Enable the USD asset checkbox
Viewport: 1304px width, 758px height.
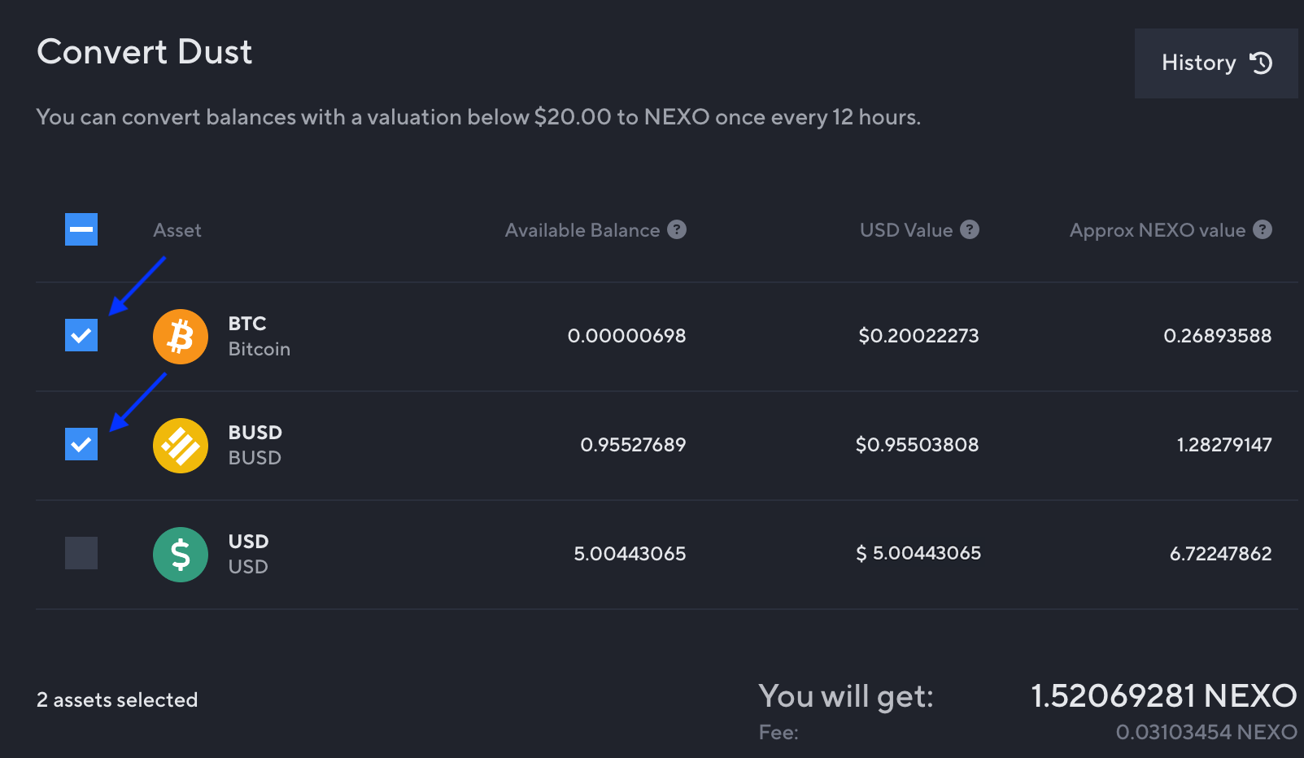pyautogui.click(x=81, y=553)
